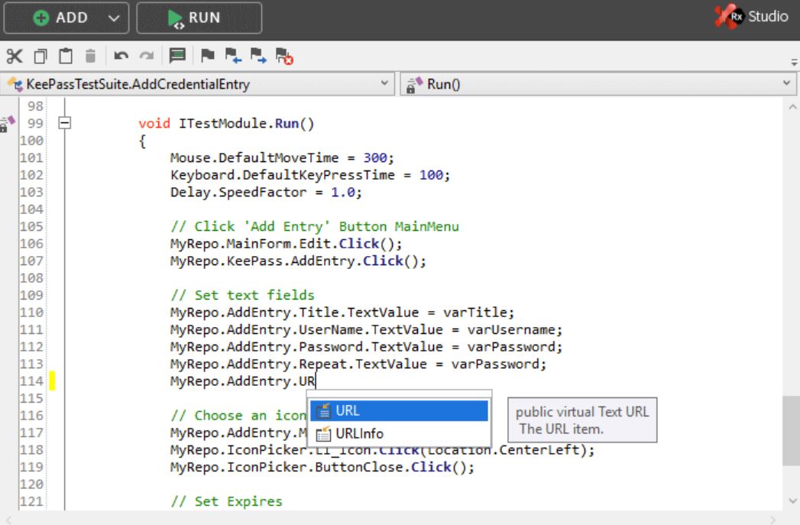Click the yellow change marker at line 114
Screen dimensions: 800x525
tap(52, 381)
